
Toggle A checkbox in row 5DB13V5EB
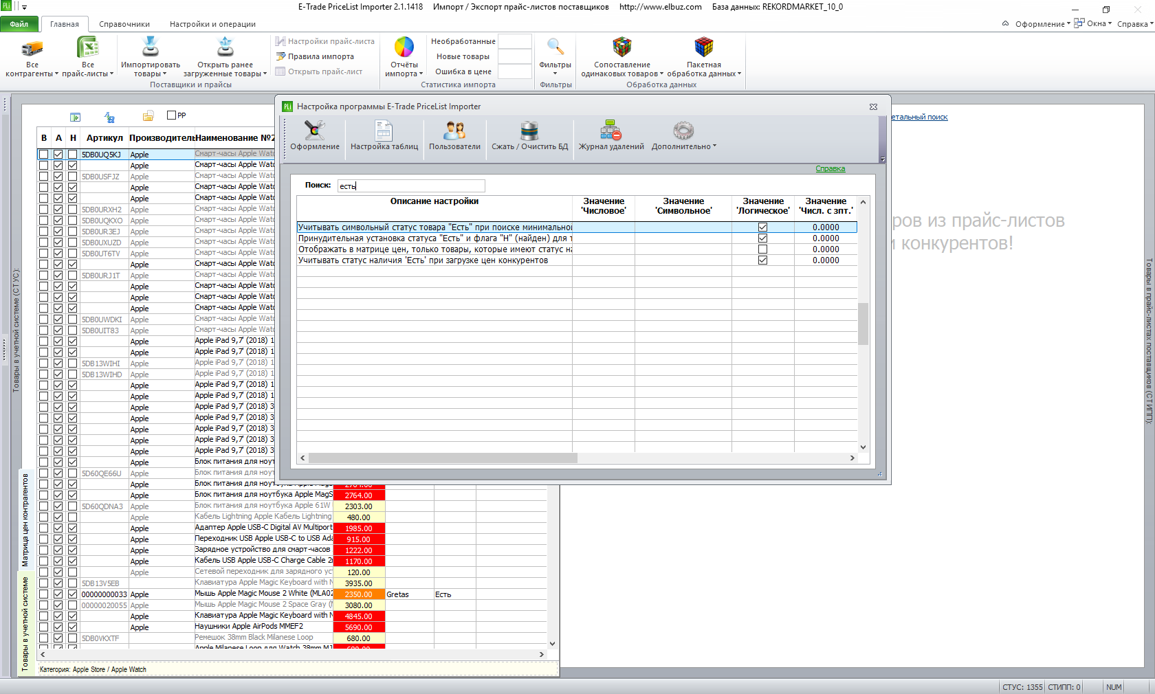(x=58, y=583)
